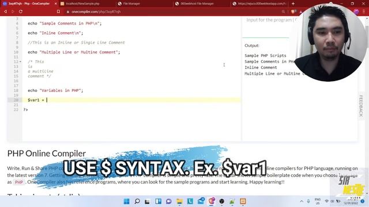This screenshot has height=207, width=369.
Task: Click the Brave Shields lion icon
Action: point(293,11)
